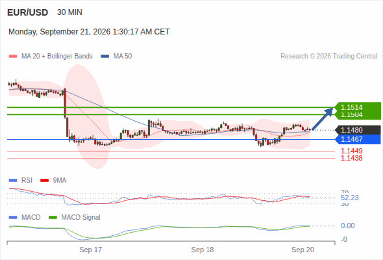Image resolution: width=383 pixels, height=260 pixels.
Task: Click the MACD Signal green legend marker
Action: pos(53,218)
